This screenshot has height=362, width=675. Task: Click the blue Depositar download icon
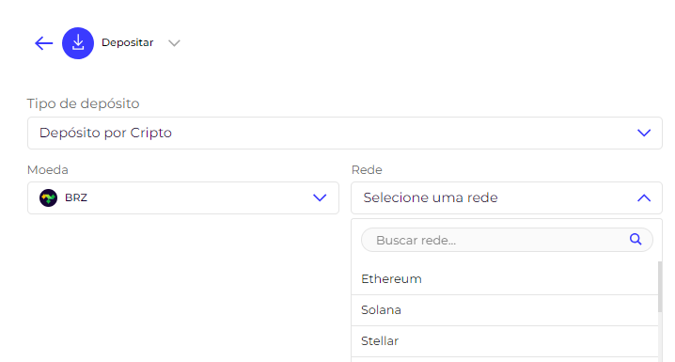tap(78, 43)
